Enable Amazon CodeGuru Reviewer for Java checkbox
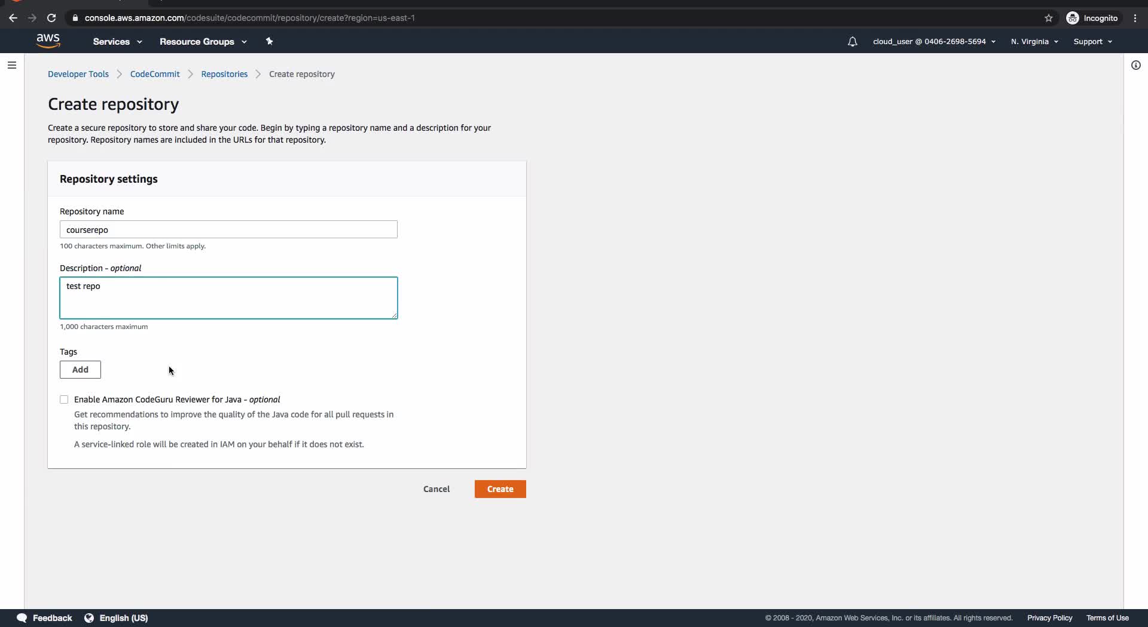The width and height of the screenshot is (1148, 627). [64, 399]
